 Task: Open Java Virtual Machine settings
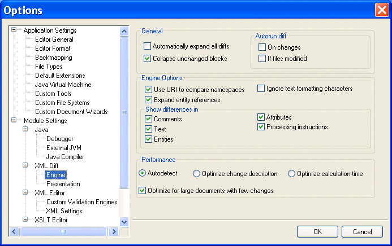(x=63, y=85)
